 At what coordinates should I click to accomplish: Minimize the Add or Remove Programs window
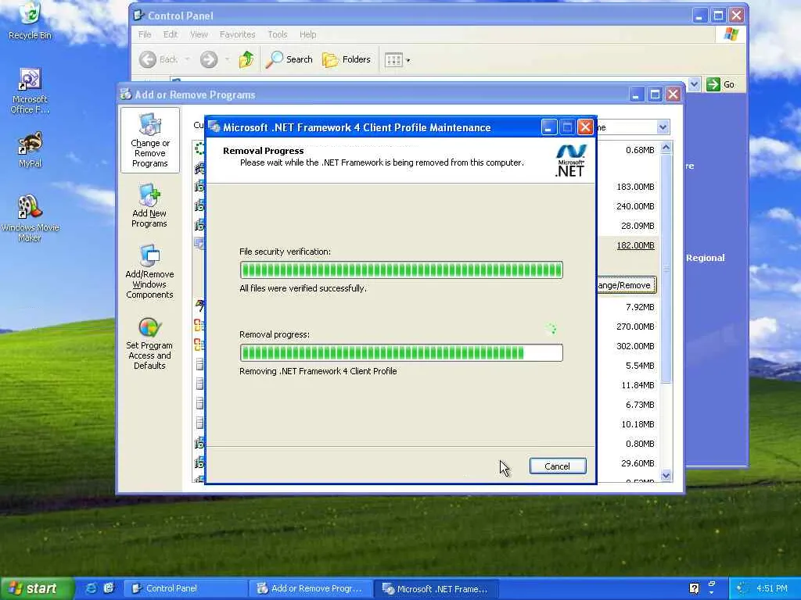tap(636, 95)
